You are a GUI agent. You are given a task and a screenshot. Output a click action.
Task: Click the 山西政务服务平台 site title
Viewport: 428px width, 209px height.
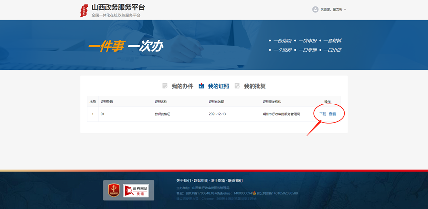point(118,7)
